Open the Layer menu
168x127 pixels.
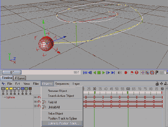pyautogui.click(x=76, y=84)
